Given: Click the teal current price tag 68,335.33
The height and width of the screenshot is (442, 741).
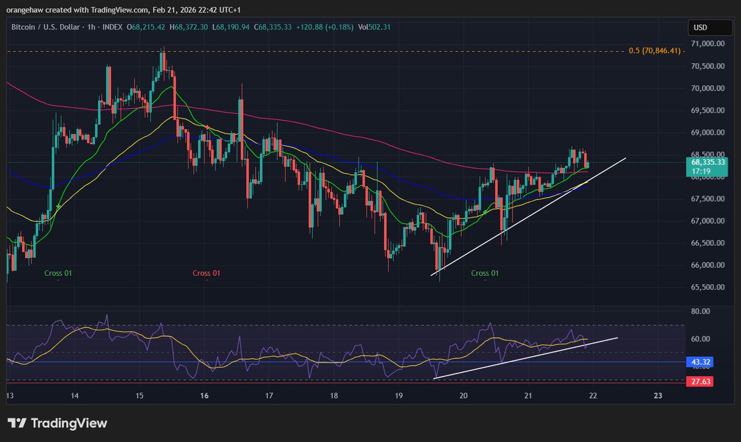Looking at the screenshot, I should coord(709,162).
